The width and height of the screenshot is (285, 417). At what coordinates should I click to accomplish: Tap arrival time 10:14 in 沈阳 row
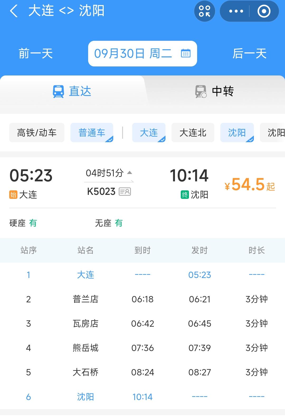[x=142, y=397]
